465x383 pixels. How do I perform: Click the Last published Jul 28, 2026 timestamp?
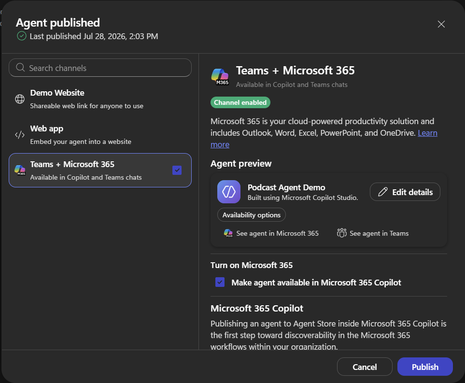coord(94,36)
